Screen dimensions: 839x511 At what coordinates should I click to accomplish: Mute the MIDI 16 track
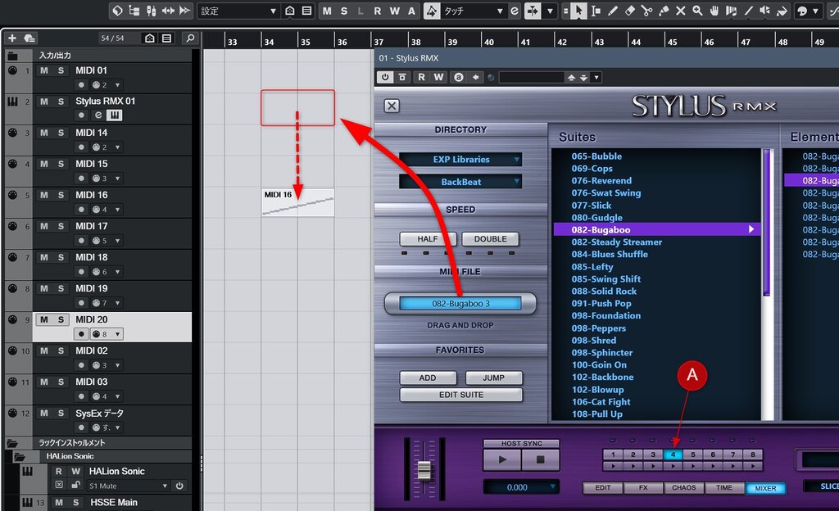pyautogui.click(x=44, y=195)
